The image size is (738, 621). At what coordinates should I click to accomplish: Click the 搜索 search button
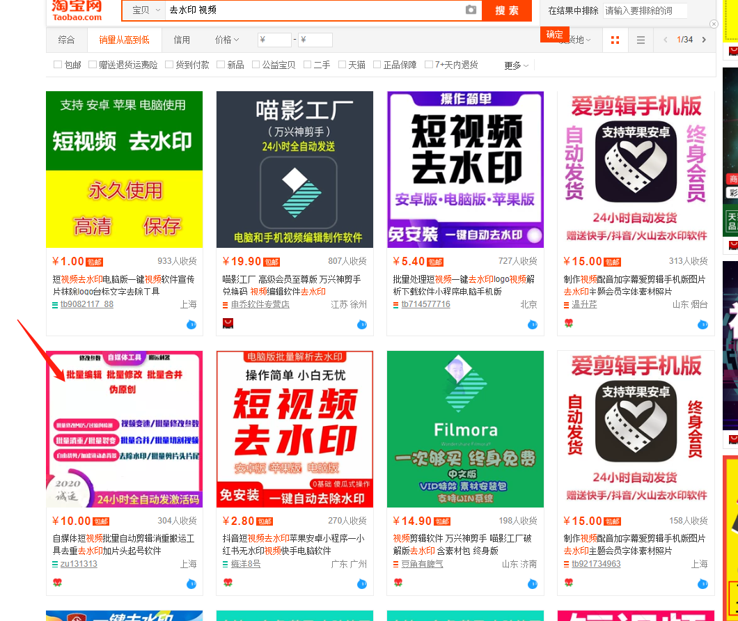(507, 10)
